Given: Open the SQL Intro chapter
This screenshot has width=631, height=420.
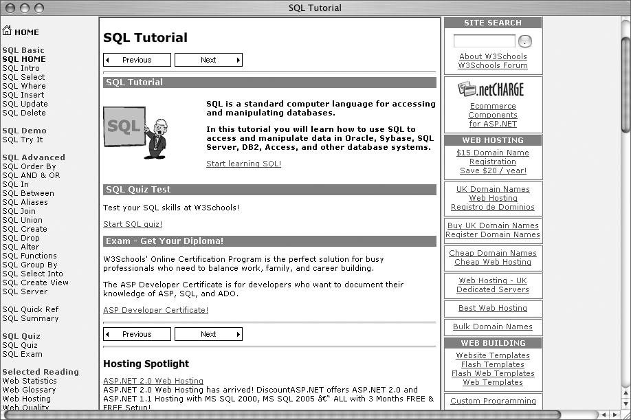Looking at the screenshot, I should [21, 68].
